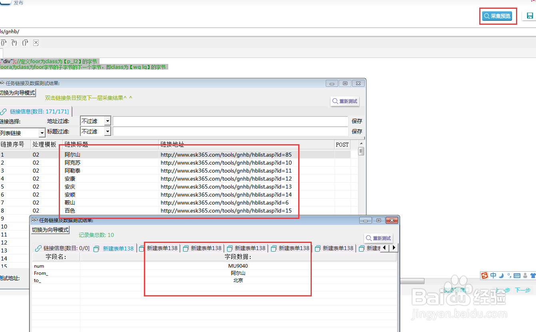Select the num field row

(x=215, y=266)
